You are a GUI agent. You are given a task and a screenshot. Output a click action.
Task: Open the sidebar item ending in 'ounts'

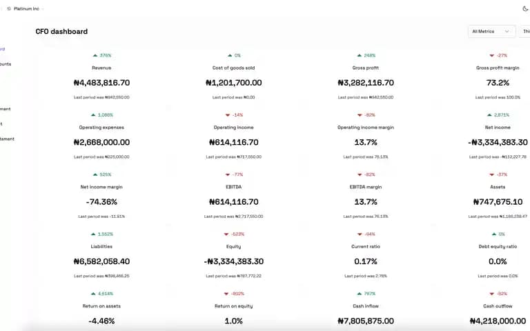[6, 64]
